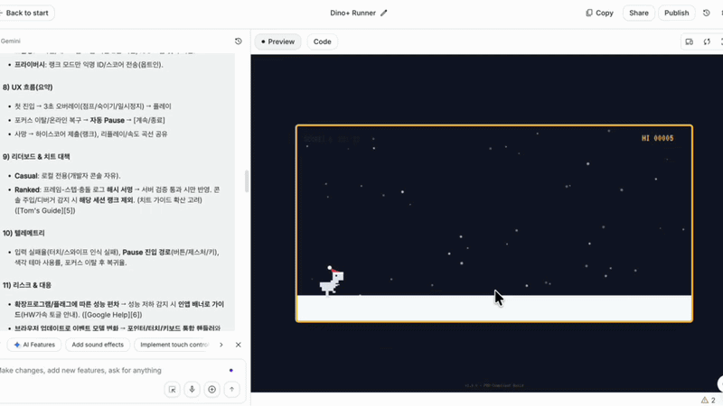The width and height of the screenshot is (723, 406).
Task: Start voice input with microphone icon
Action: coord(192,390)
